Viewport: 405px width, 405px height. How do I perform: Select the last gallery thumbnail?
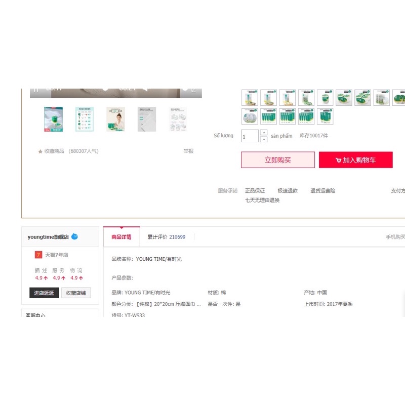[x=178, y=119]
